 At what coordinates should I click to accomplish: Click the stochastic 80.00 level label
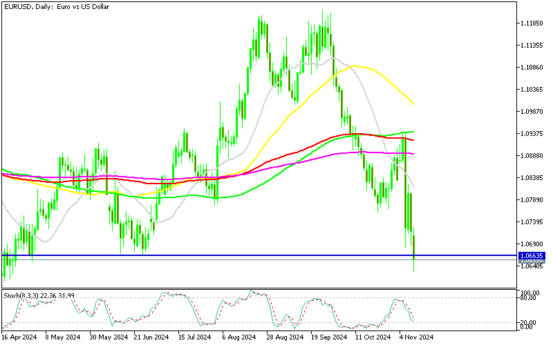(x=530, y=299)
